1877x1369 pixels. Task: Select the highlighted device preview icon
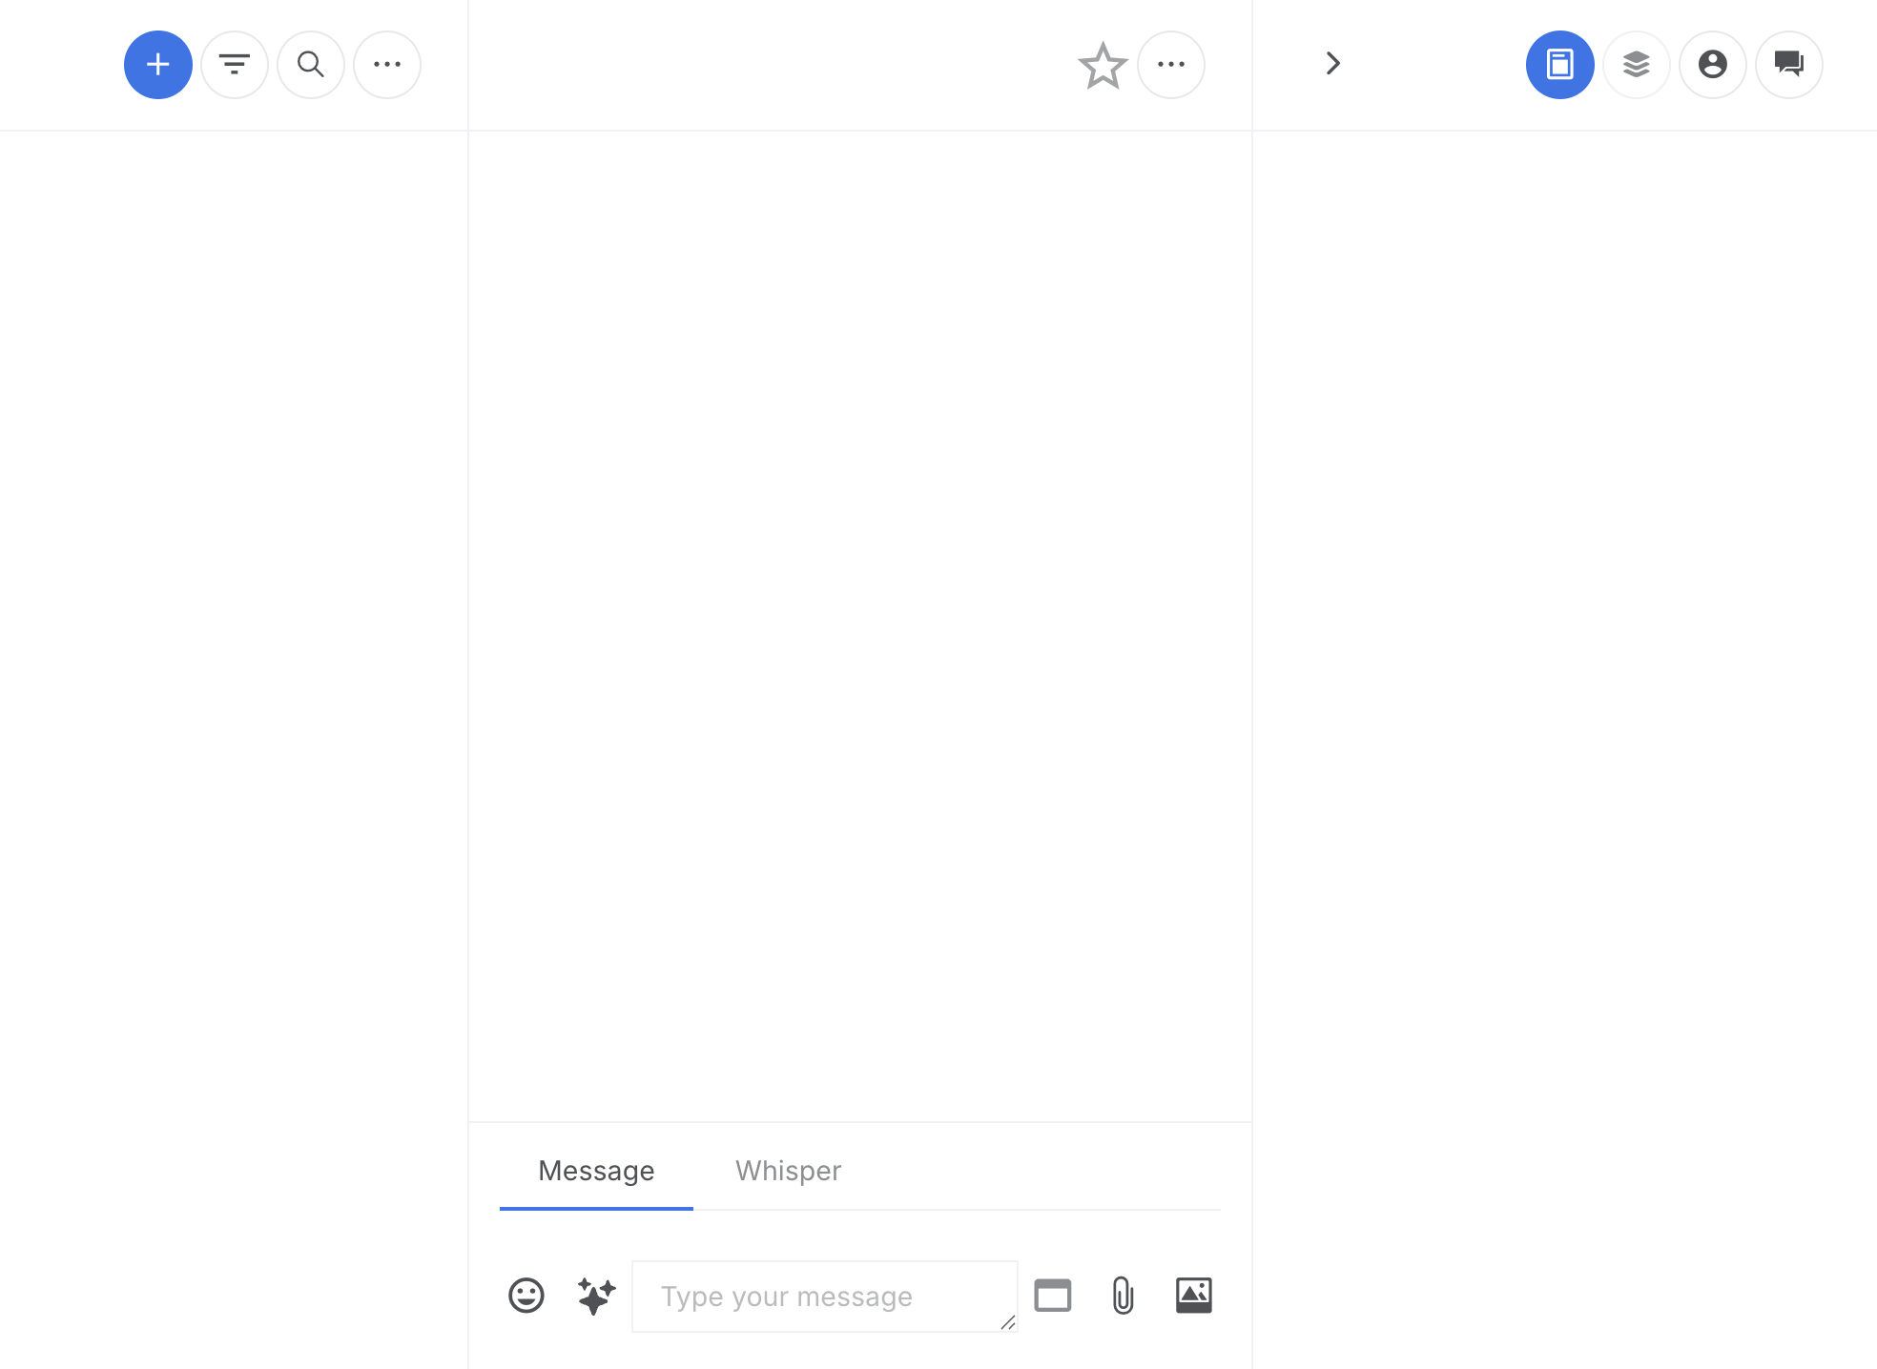point(1559,64)
